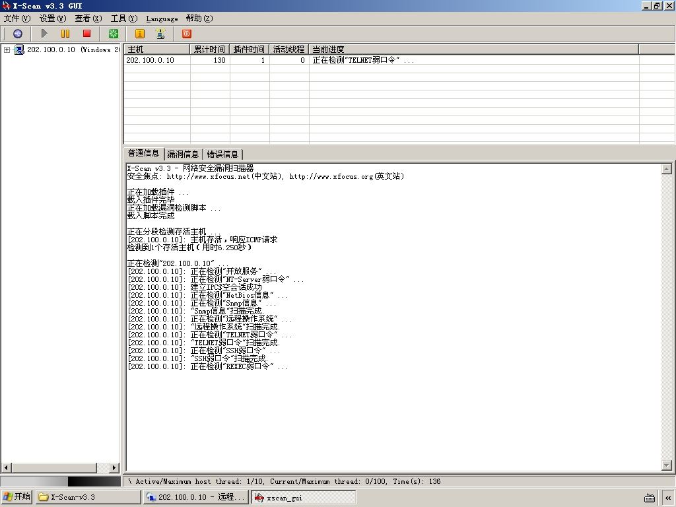Click the log pane scroll down arrow
The width and height of the screenshot is (676, 507).
click(667, 465)
